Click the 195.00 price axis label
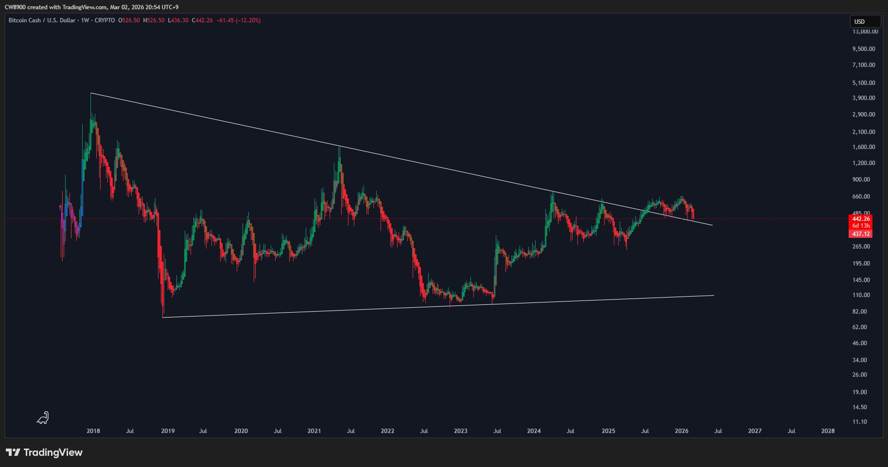This screenshot has height=467, width=888. (861, 264)
